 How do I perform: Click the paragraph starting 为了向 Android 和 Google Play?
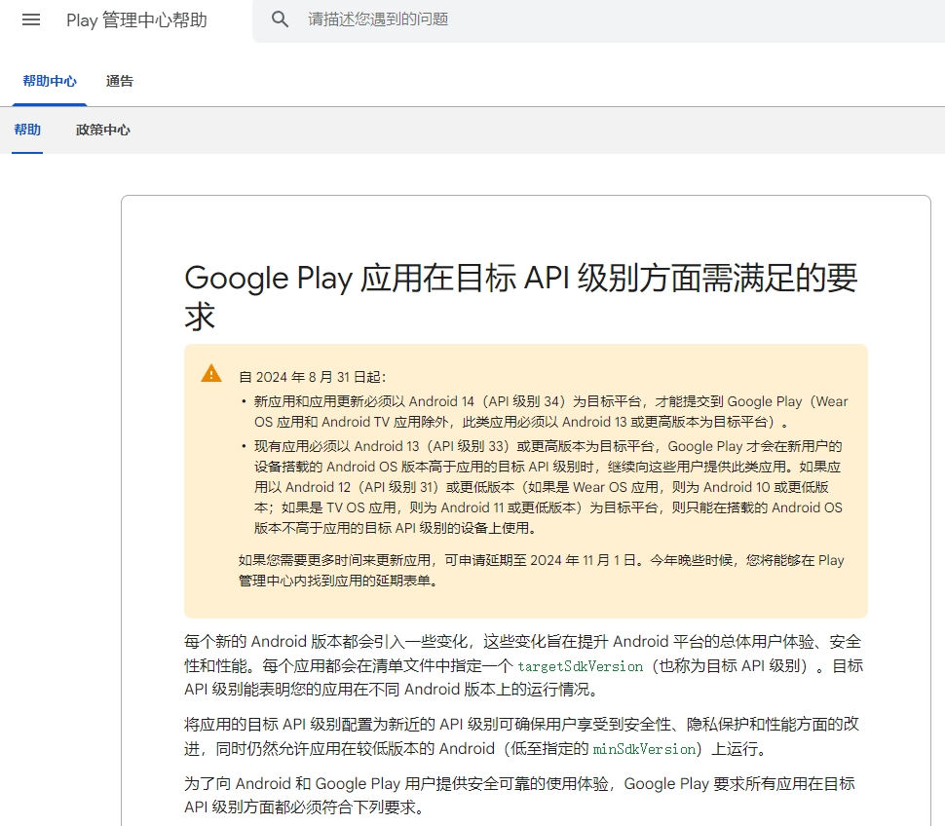click(x=519, y=795)
